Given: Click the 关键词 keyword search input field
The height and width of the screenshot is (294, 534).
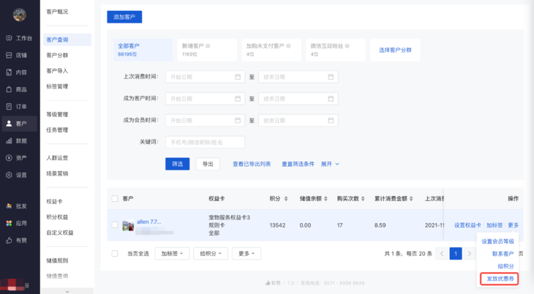Looking at the screenshot, I should (205, 142).
